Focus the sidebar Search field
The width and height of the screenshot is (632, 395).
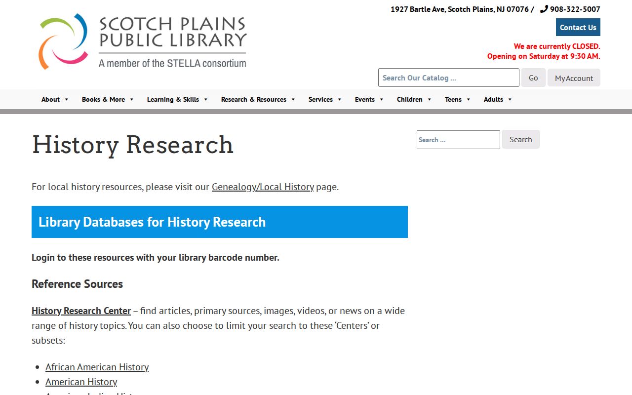[x=458, y=140]
